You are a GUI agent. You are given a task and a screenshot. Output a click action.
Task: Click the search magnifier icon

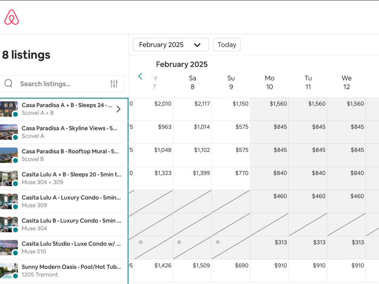8,83
